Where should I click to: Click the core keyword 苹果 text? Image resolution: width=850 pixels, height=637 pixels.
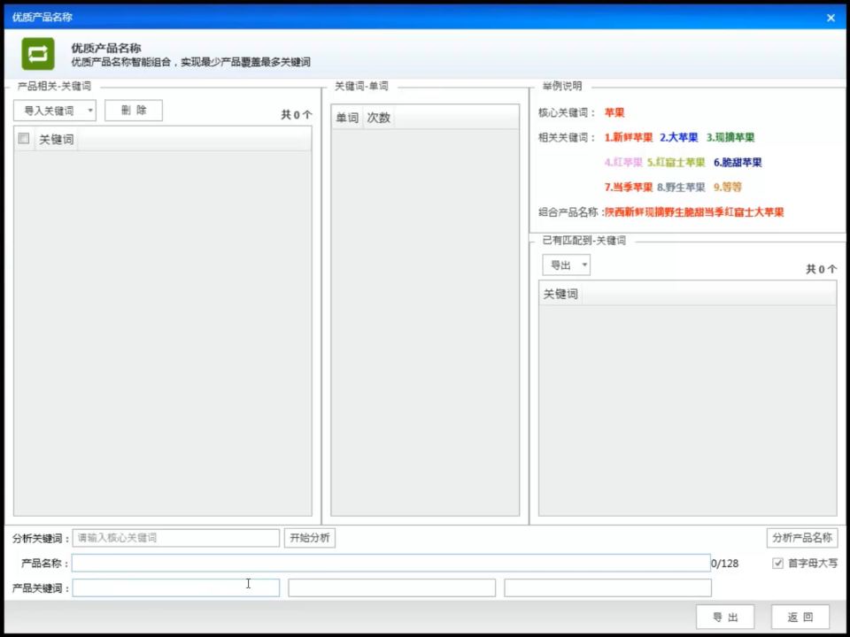(x=614, y=112)
